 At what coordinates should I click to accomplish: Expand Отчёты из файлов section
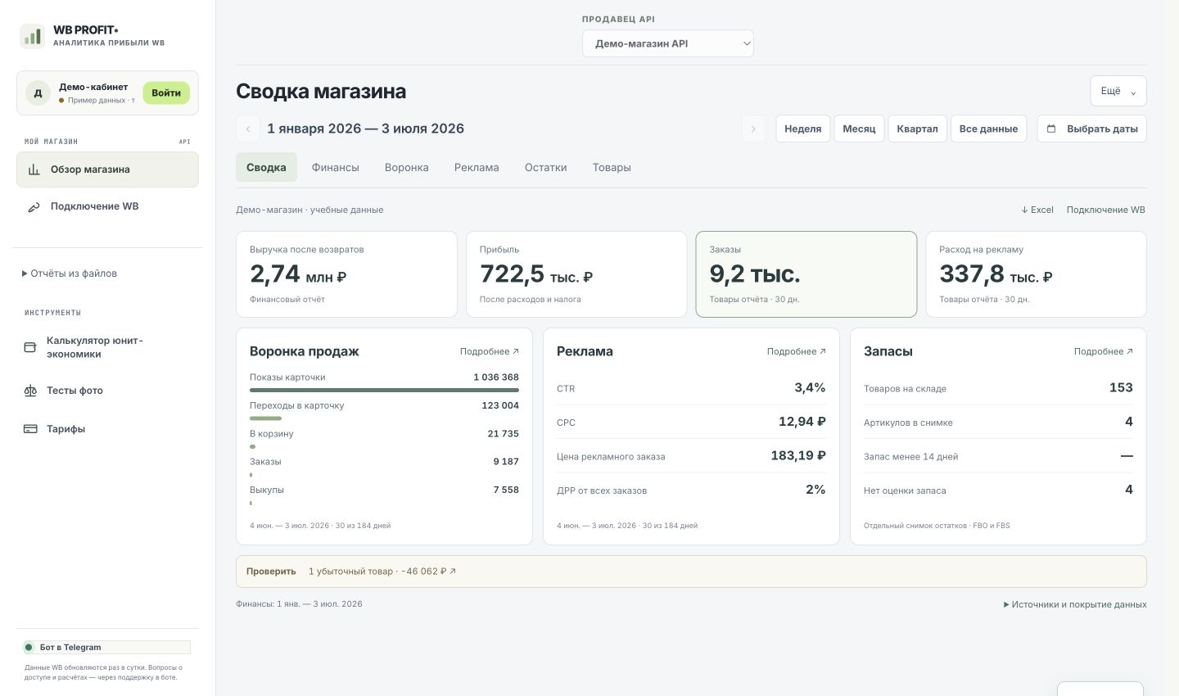point(70,273)
